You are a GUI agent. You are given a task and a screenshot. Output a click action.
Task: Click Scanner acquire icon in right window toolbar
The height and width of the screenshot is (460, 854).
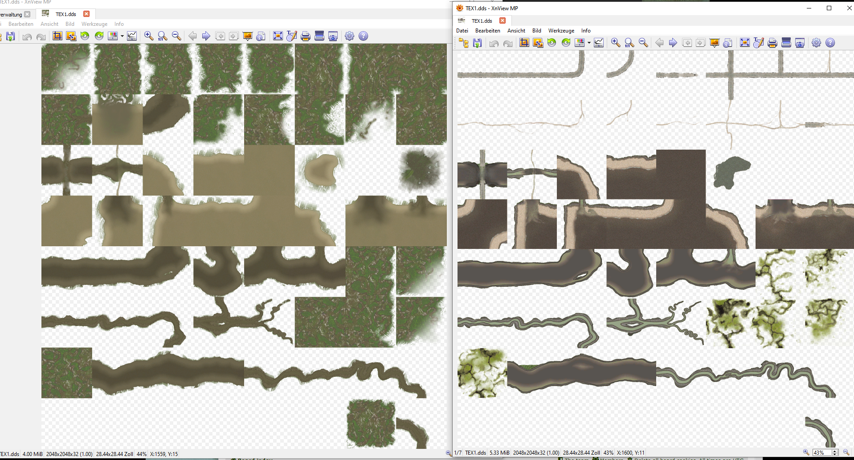pos(786,43)
